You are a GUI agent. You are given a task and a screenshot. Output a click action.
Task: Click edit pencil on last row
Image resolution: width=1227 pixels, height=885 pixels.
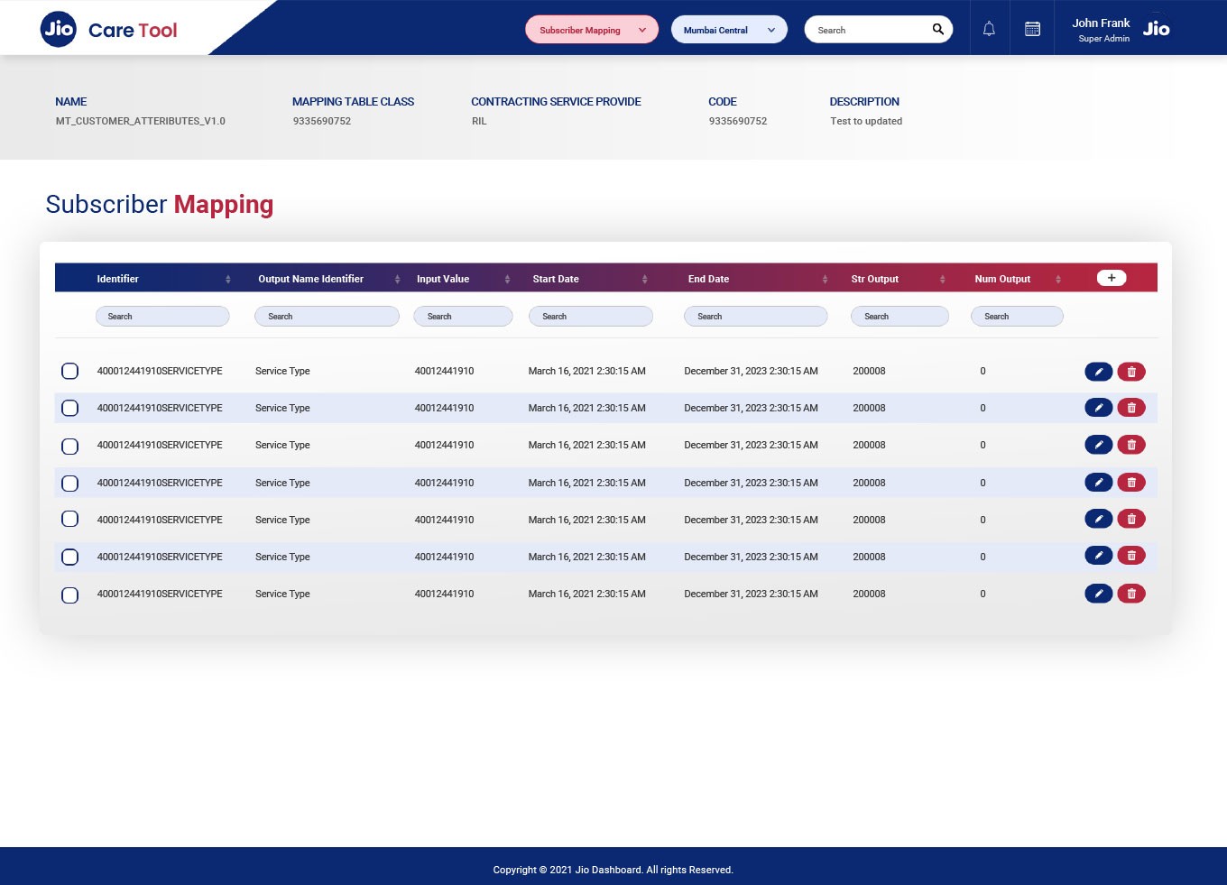(1098, 594)
